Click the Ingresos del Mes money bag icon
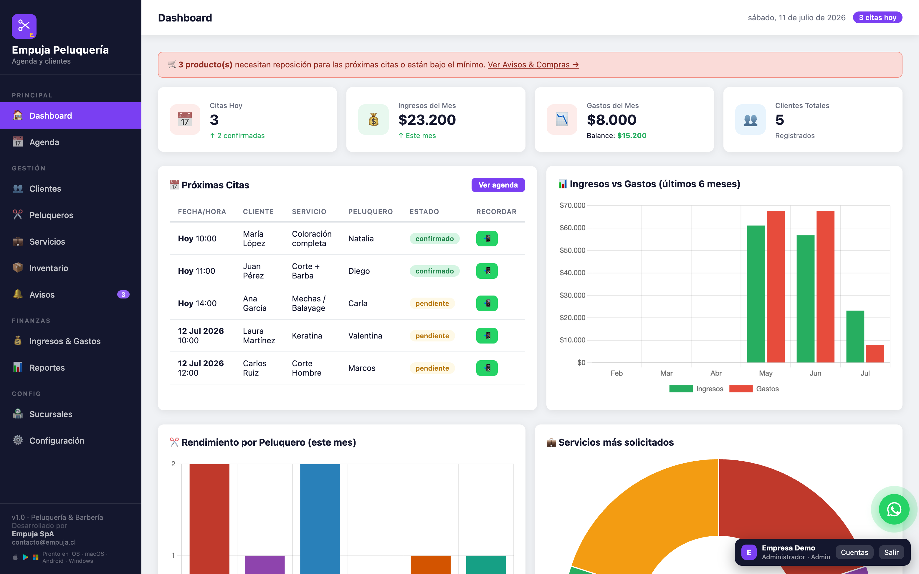 373,120
